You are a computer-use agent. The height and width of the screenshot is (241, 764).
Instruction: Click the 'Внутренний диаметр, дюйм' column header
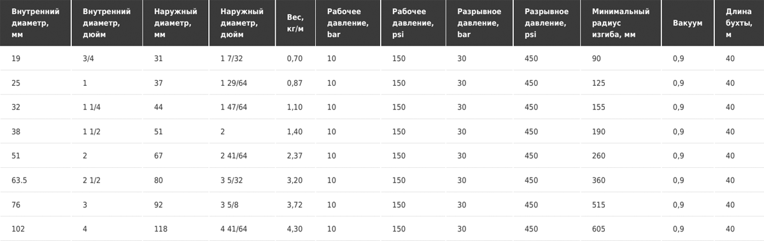pos(107,23)
